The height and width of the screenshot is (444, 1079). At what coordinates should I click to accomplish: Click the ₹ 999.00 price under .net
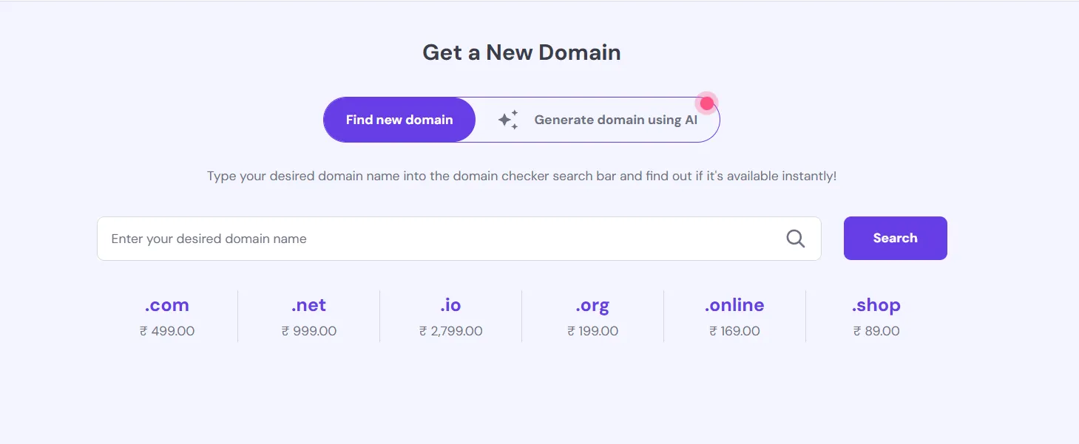click(x=308, y=331)
